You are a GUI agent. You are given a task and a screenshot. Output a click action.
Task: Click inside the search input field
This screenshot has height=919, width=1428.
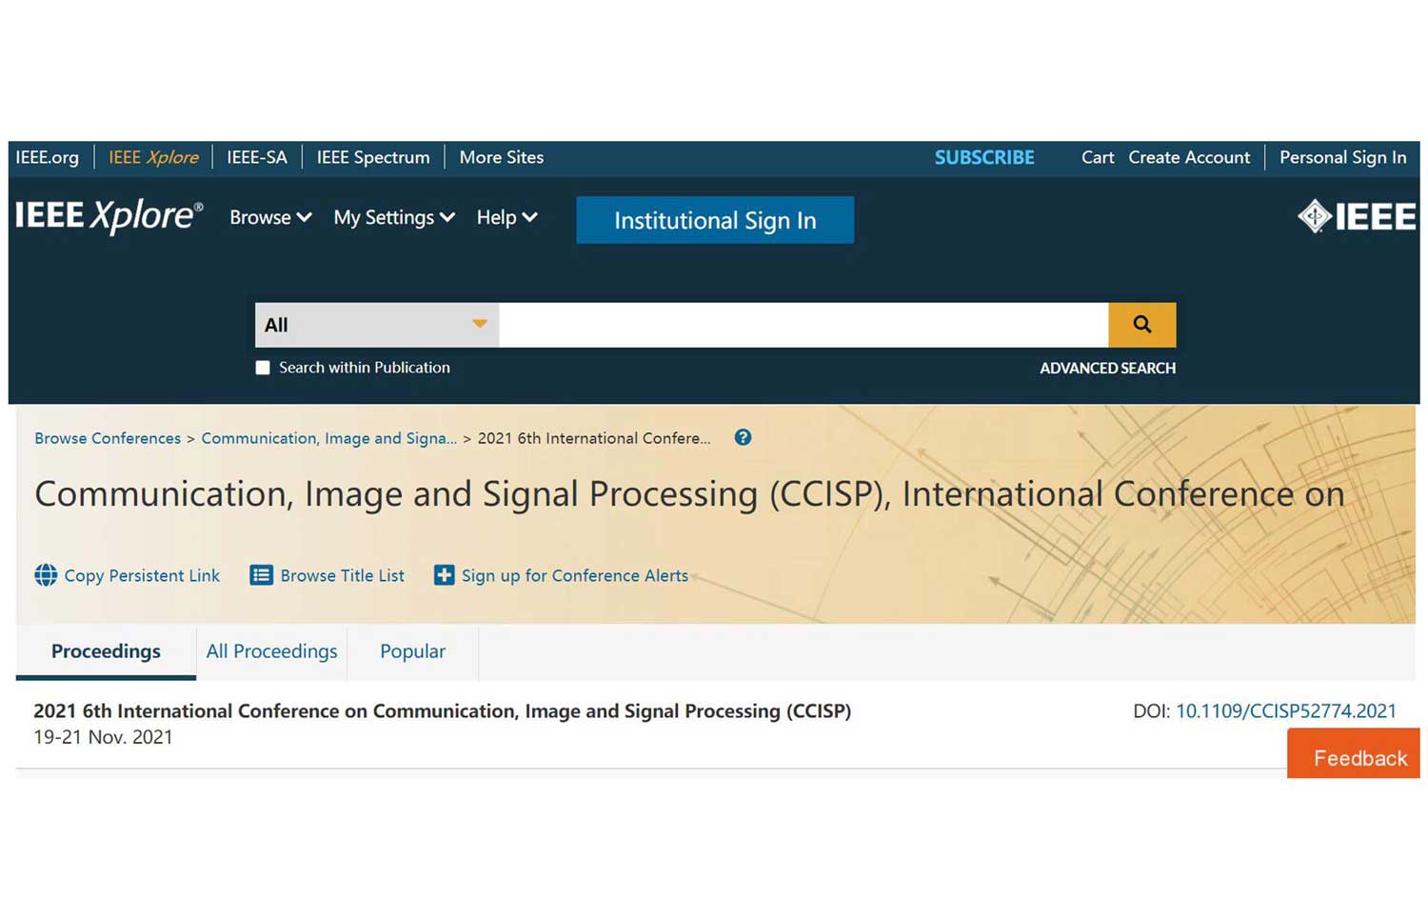(800, 324)
